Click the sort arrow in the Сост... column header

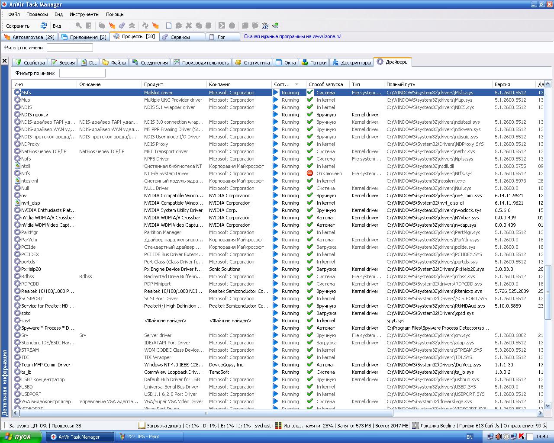297,84
